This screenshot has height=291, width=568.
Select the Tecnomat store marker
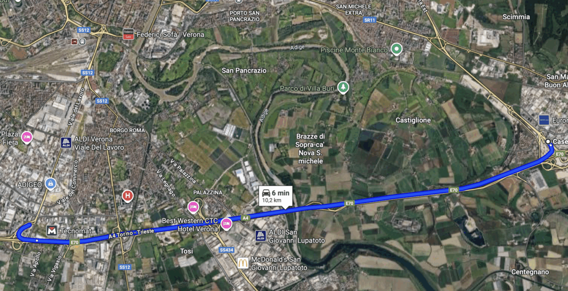(52, 231)
